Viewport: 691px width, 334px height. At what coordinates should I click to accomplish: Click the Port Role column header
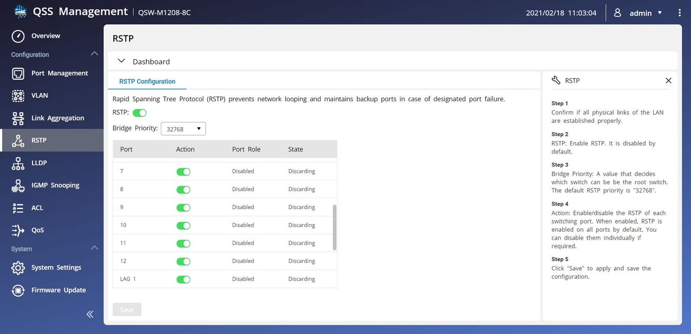coord(246,149)
